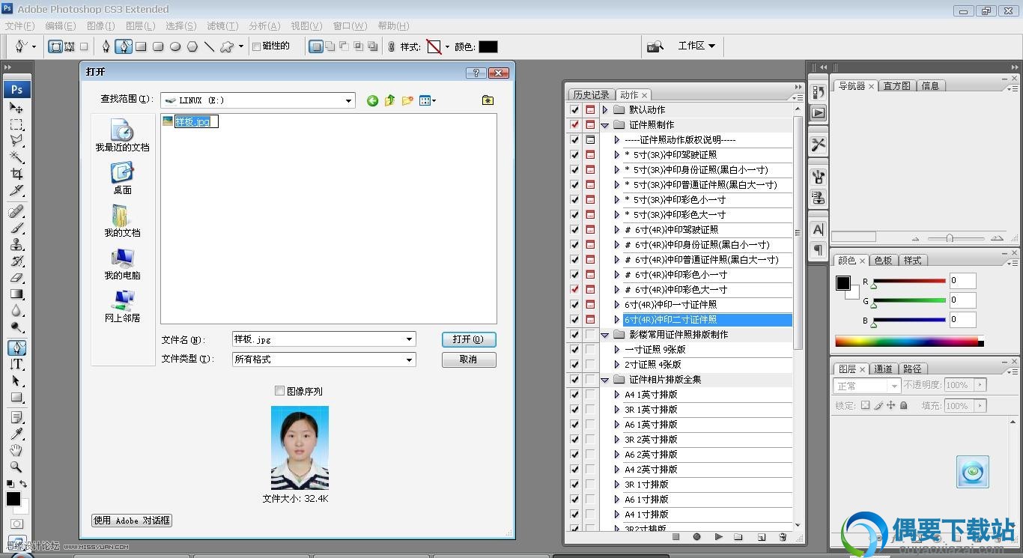Click the Ellipse shape tool in options bar
The height and width of the screenshot is (558, 1023).
click(x=175, y=46)
